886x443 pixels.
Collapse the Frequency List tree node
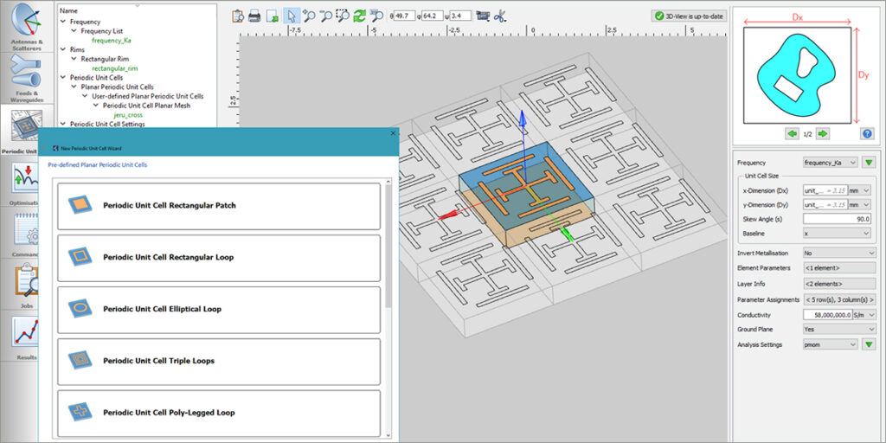point(74,30)
